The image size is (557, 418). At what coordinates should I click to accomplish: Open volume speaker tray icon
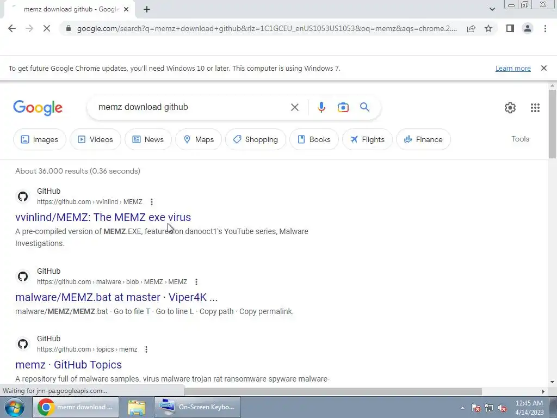[502, 408]
